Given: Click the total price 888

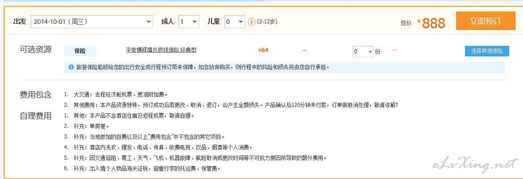Looking at the screenshot, I should [x=434, y=23].
